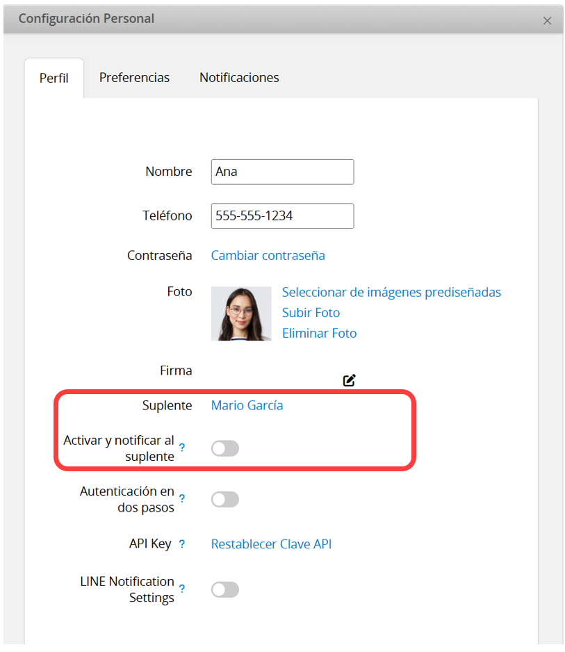Open the Mario García suplente link

click(247, 405)
